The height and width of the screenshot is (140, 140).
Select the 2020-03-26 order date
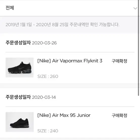coord(44,43)
